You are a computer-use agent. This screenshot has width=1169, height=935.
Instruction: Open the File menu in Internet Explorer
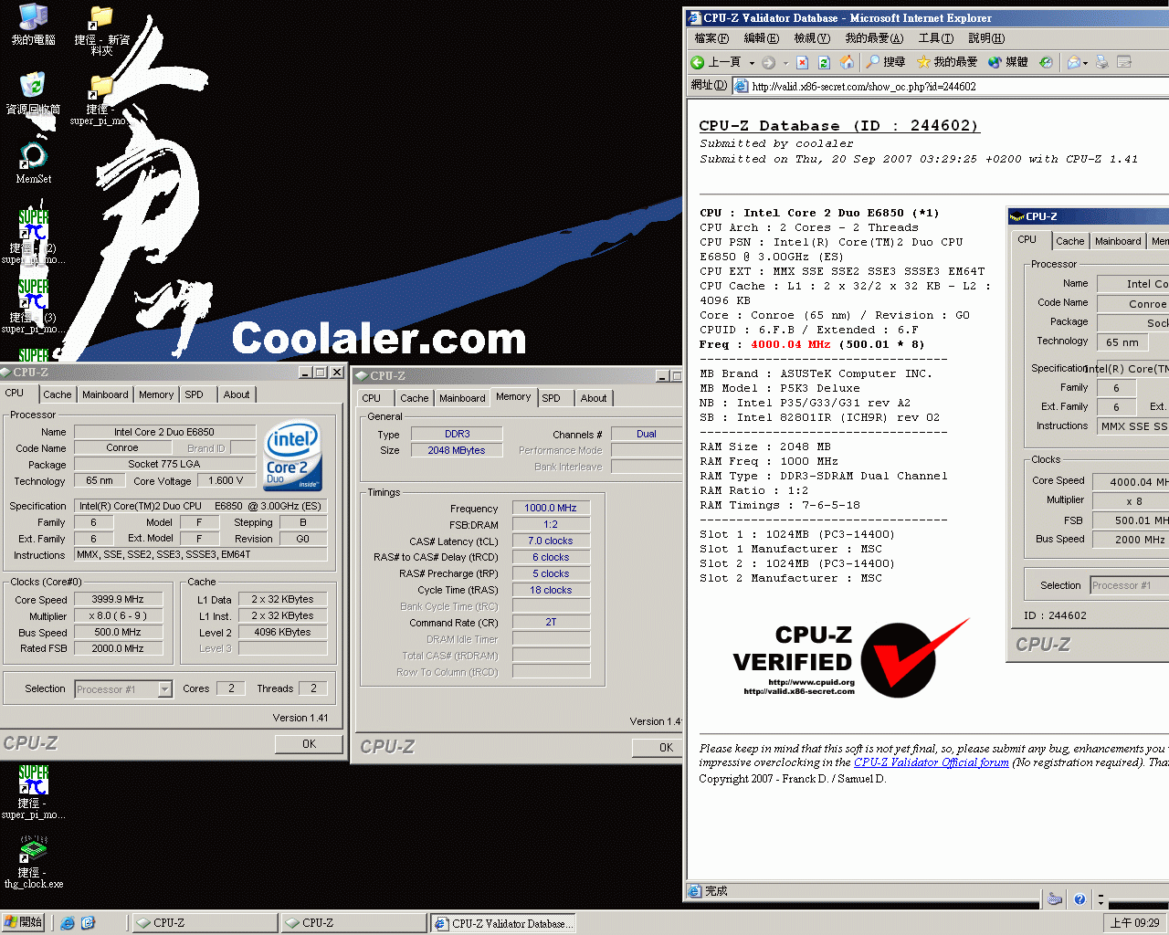tap(711, 38)
